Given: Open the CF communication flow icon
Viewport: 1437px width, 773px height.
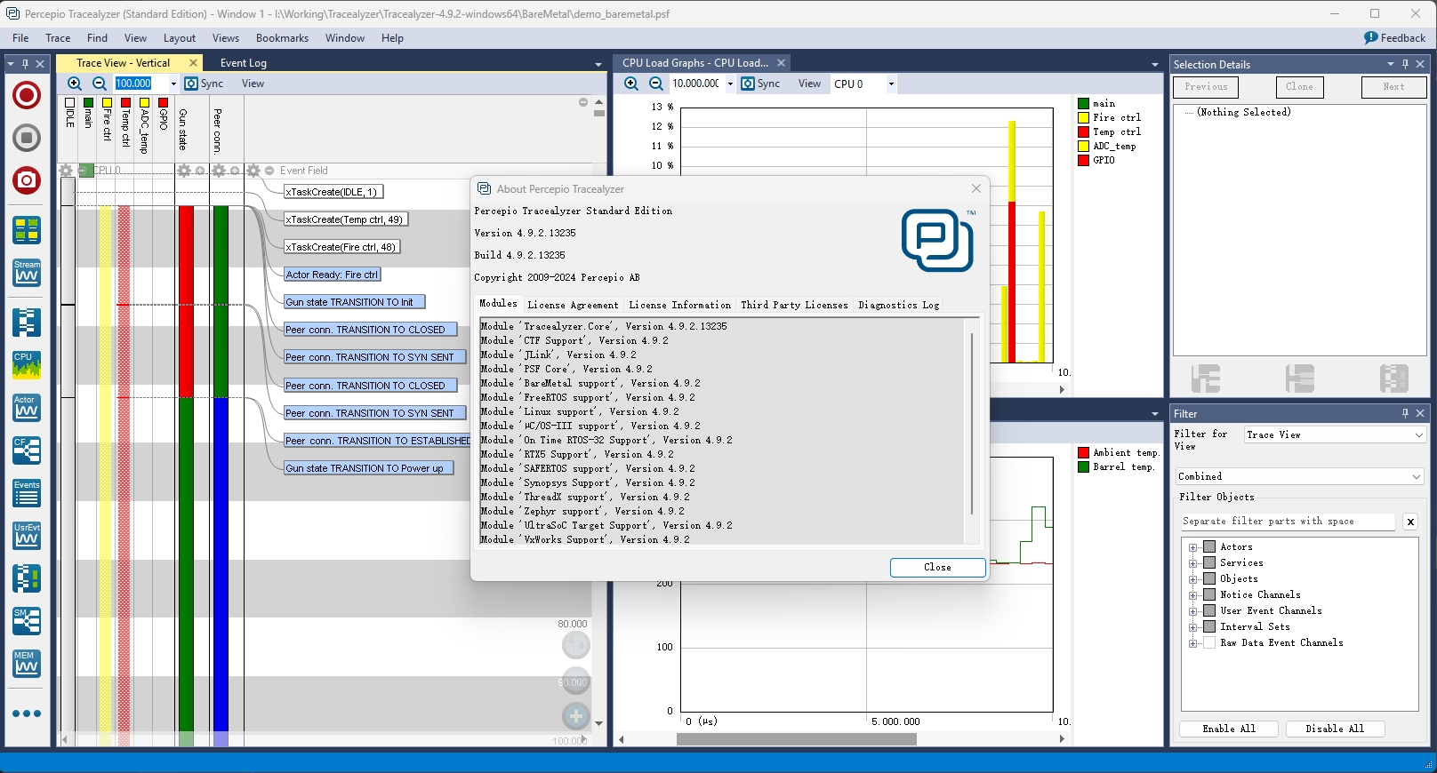Looking at the screenshot, I should click(27, 450).
